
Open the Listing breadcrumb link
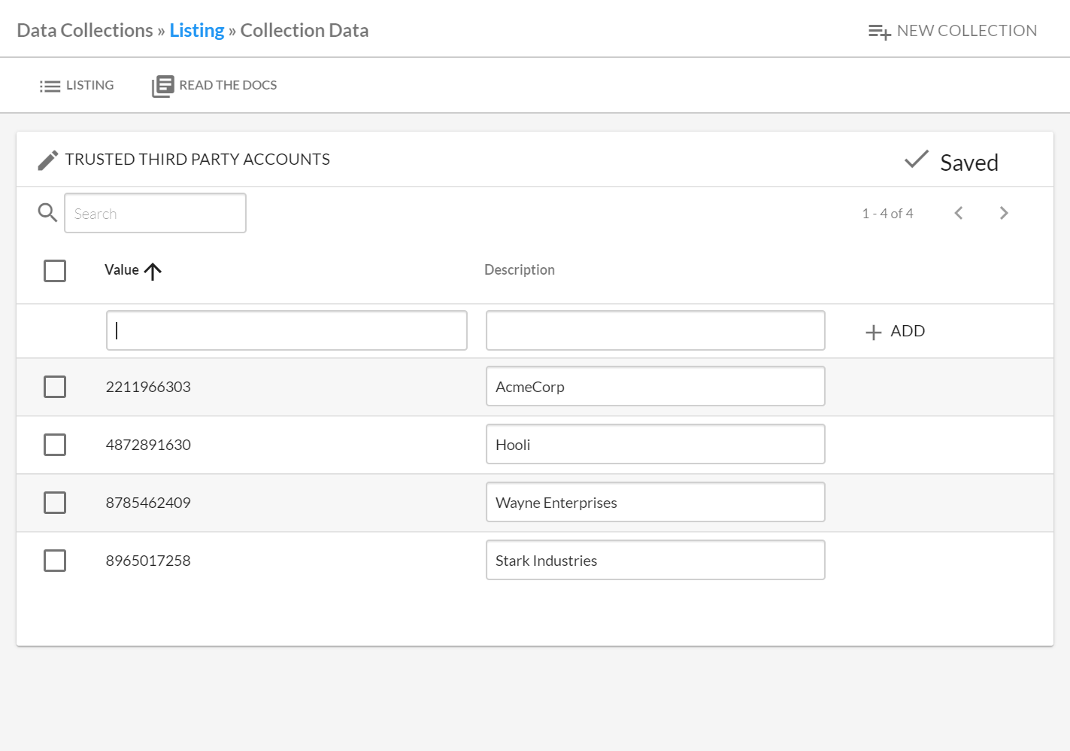(197, 30)
